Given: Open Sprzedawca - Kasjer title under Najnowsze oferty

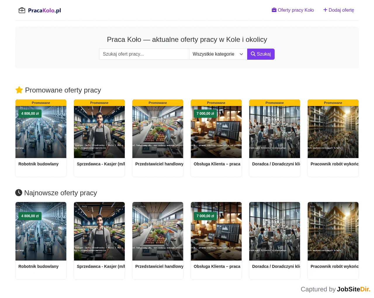Looking at the screenshot, I should pyautogui.click(x=101, y=266).
